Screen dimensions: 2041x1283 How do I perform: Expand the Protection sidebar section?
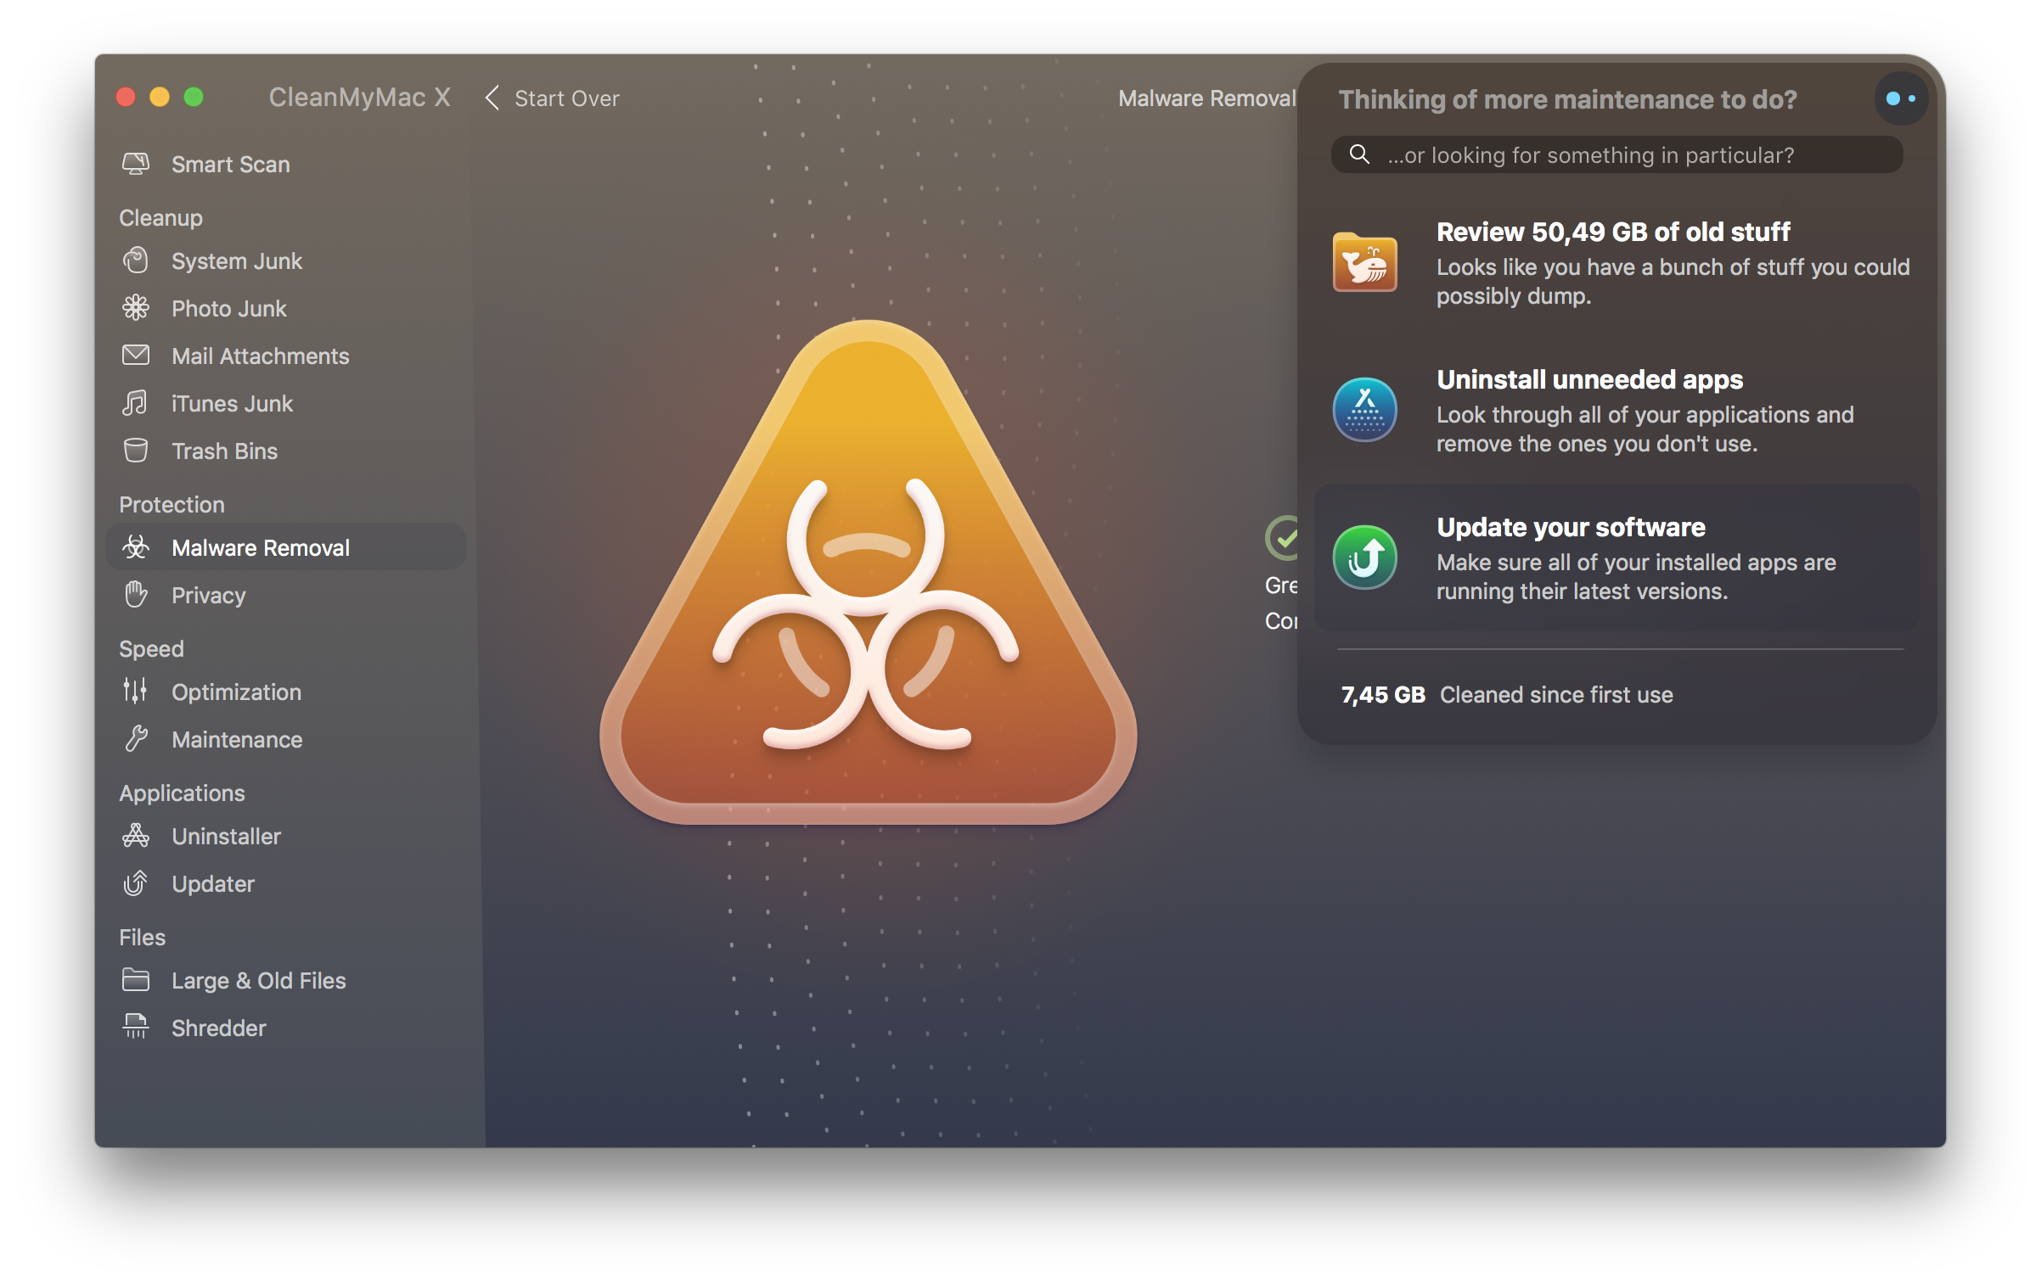pos(170,501)
